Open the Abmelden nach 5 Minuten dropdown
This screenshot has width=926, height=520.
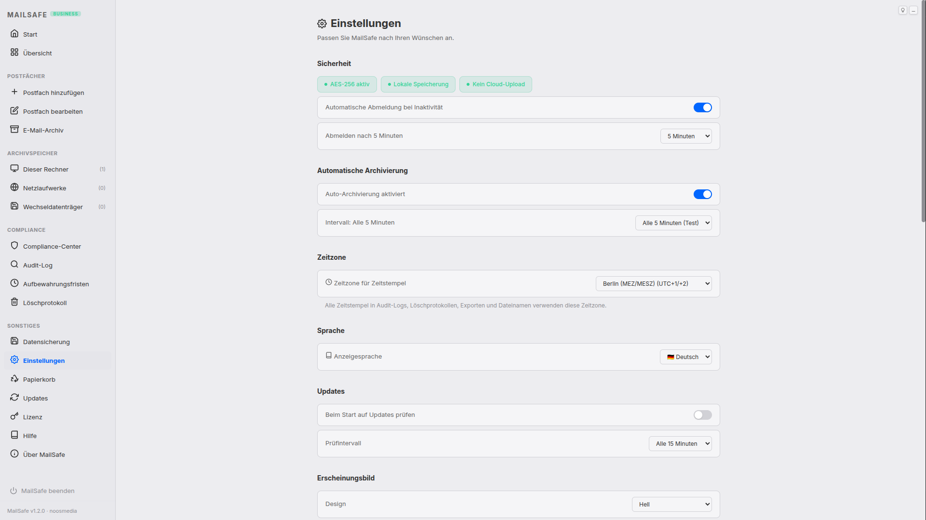click(x=685, y=136)
